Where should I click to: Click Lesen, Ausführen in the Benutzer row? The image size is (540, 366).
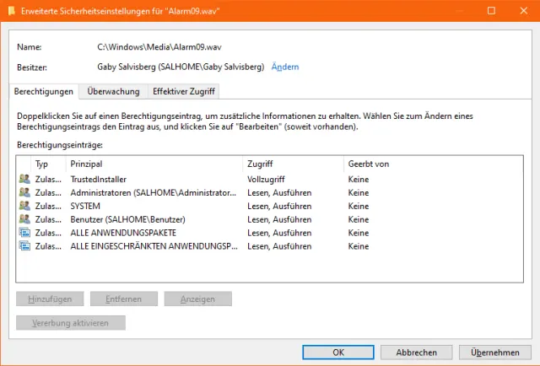click(x=279, y=219)
